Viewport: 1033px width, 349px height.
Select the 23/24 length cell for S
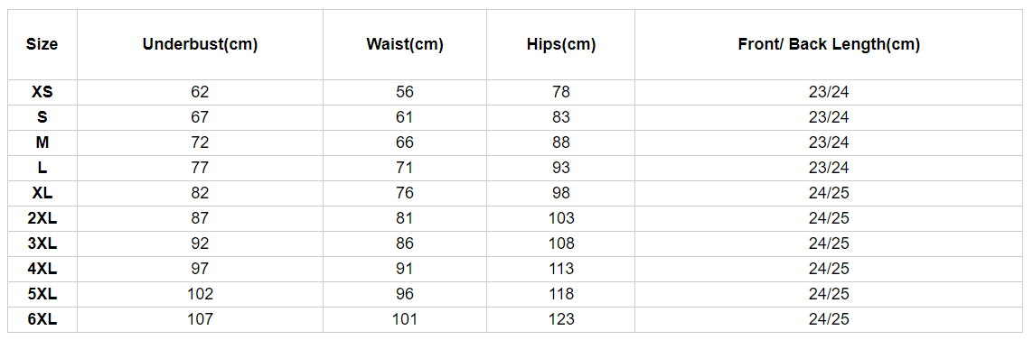pos(829,117)
